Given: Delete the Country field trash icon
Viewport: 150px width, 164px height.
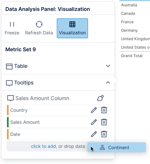Looking at the screenshot, I should pos(104,110).
